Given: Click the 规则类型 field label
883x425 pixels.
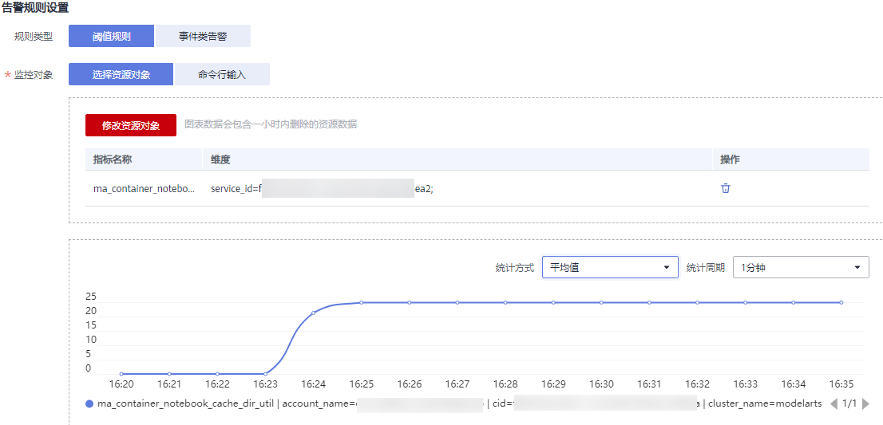Looking at the screenshot, I should [34, 37].
